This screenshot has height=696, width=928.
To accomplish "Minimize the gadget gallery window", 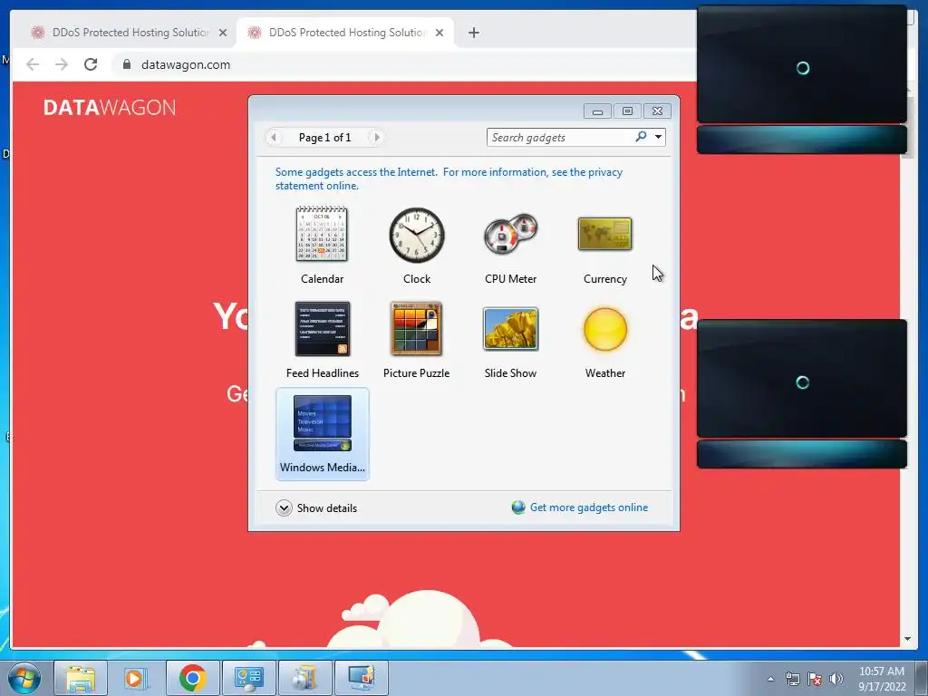I will pos(597,111).
